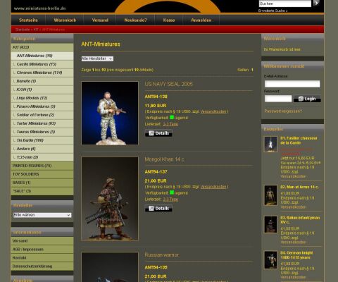This screenshot has height=282, width=338.
Task: Open Castle Miniatures (13) subcategory
Action: (x=42, y=64)
